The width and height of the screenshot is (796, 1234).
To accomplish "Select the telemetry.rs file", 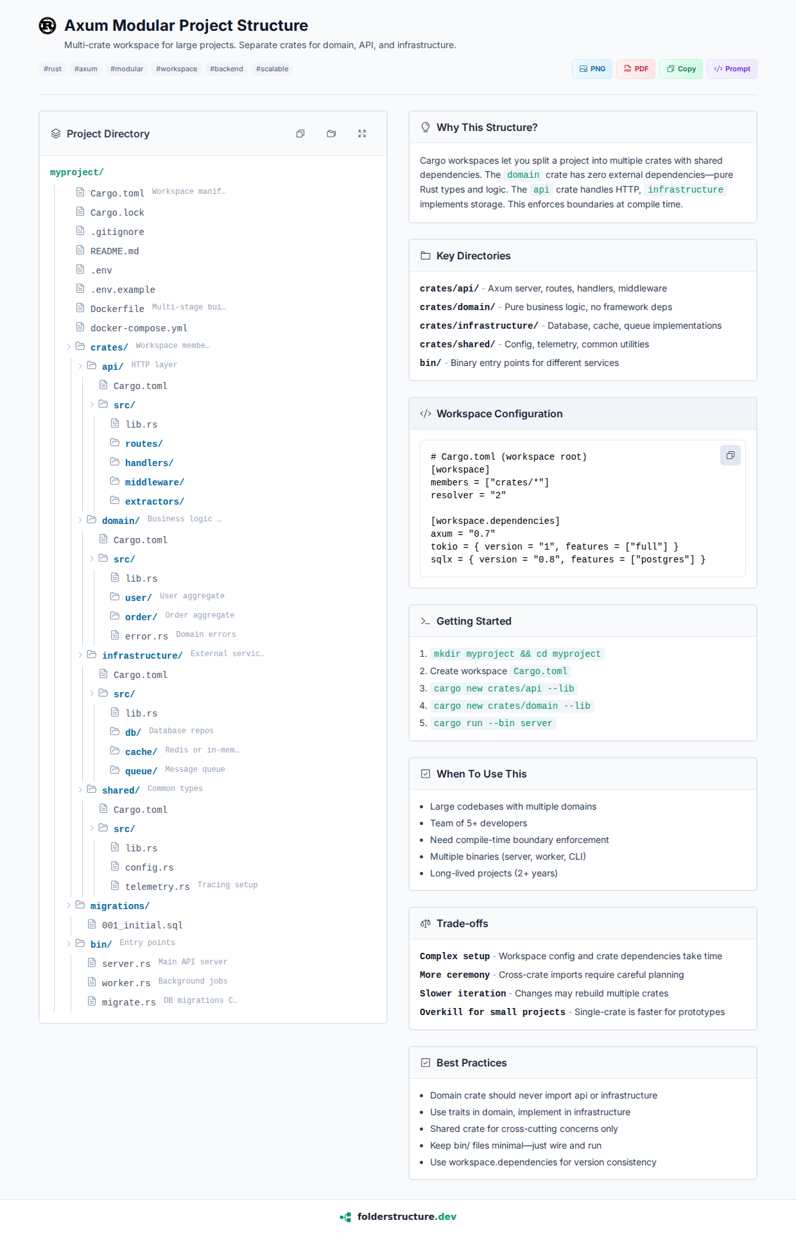I will coord(157,887).
